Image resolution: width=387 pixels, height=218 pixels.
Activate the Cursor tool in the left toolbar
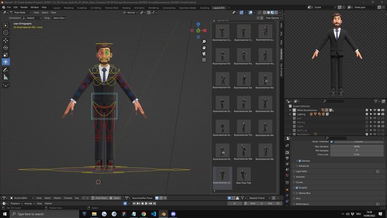point(6,32)
